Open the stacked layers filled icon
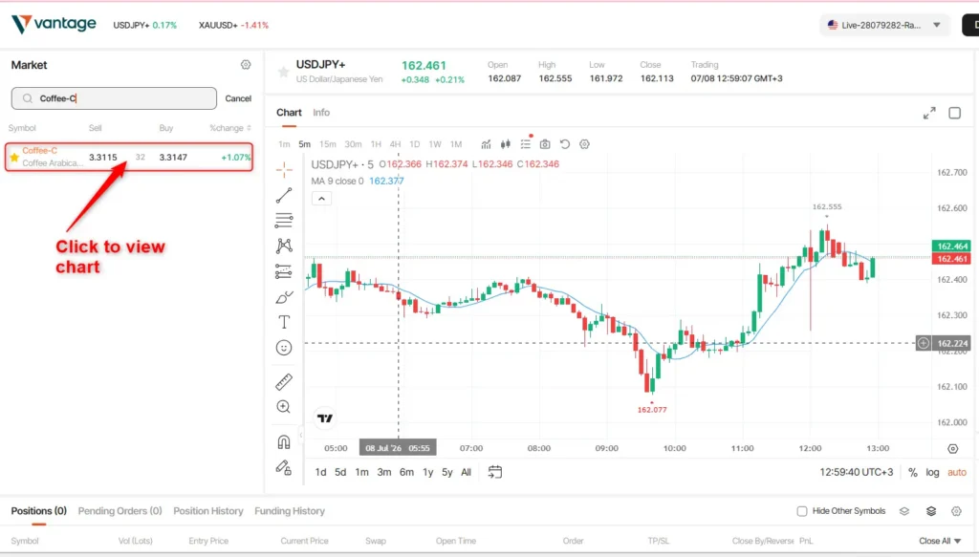The width and height of the screenshot is (979, 557). tap(931, 511)
